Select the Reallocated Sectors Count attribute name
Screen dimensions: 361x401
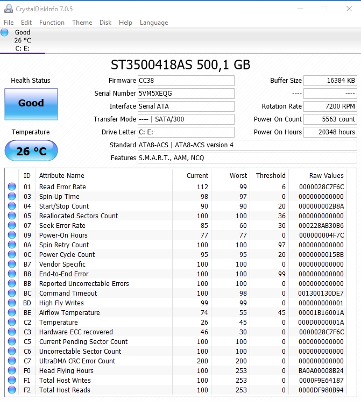coord(79,216)
